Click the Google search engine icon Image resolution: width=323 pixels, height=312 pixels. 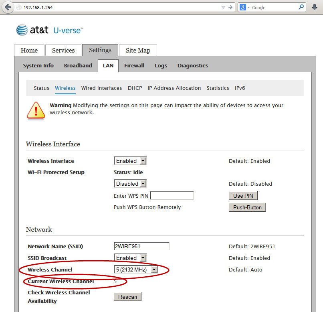[x=242, y=7]
